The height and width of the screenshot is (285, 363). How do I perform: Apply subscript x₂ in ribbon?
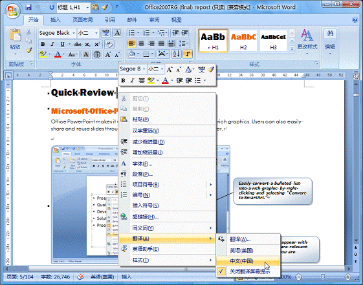coord(87,44)
